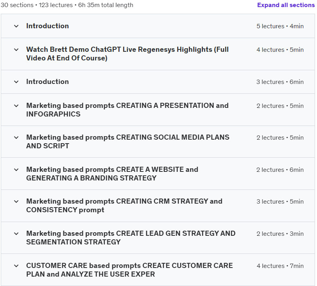Expand chevron next to 'CUSTOMER CARE based prompts' section
Screen dimensions: 317x286
tap(16, 266)
